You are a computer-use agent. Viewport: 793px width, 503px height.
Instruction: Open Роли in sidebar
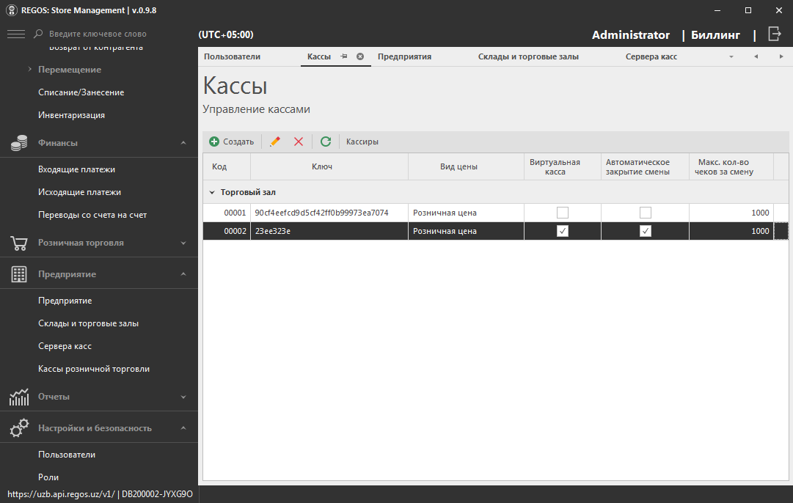click(x=48, y=477)
